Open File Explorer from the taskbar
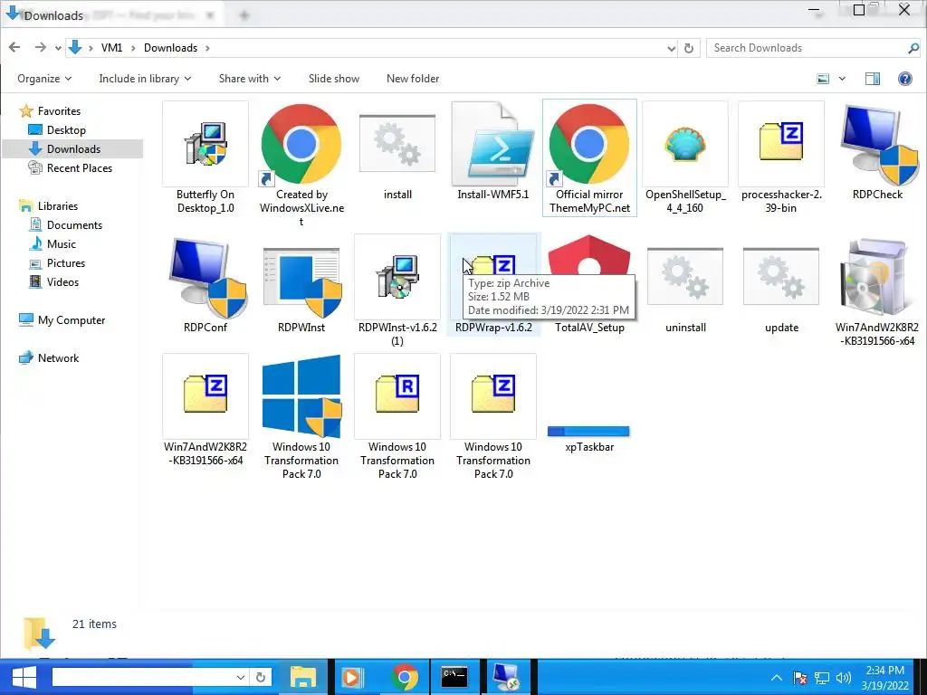 tap(302, 677)
